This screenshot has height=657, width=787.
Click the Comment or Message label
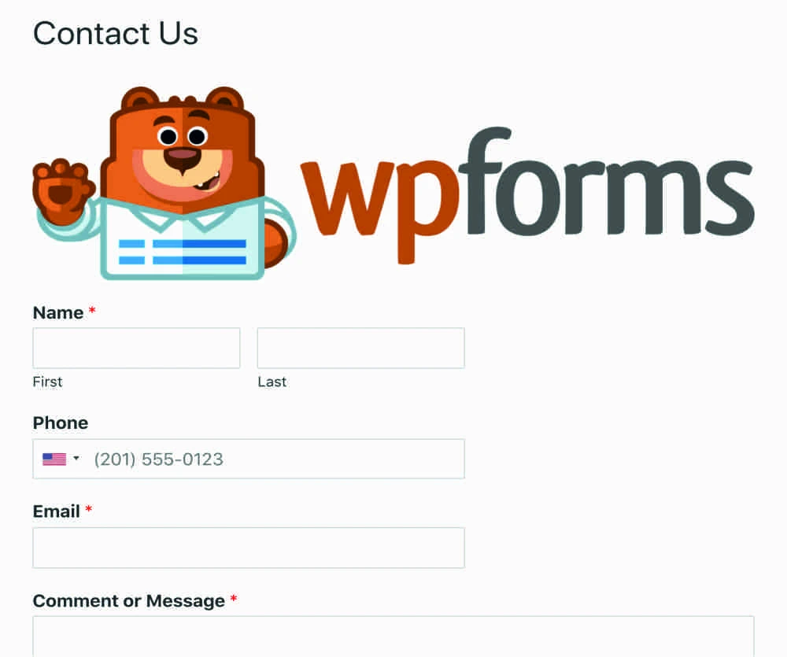(129, 601)
